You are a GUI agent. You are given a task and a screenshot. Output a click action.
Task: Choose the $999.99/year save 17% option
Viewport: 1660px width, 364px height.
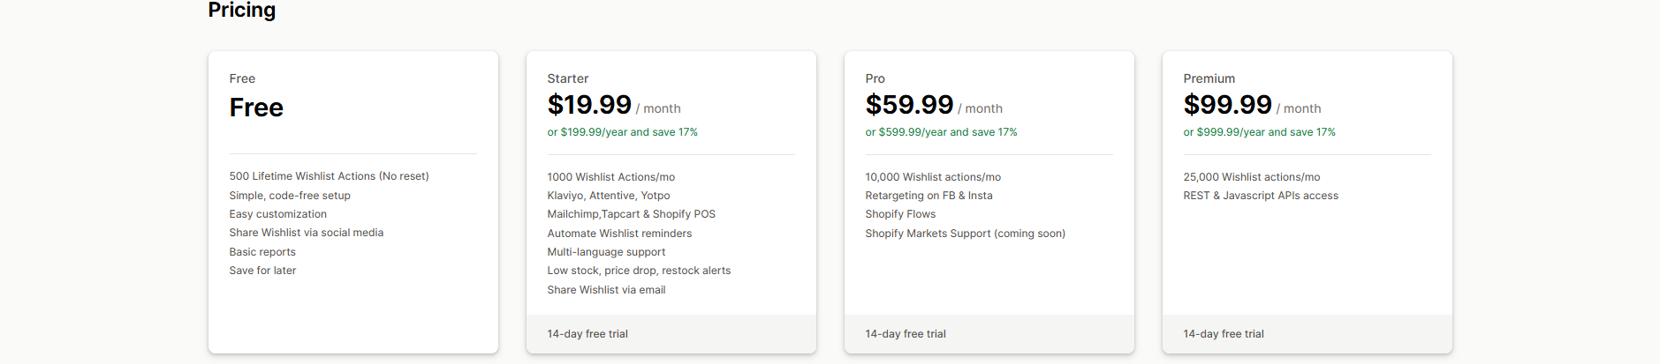[1259, 132]
